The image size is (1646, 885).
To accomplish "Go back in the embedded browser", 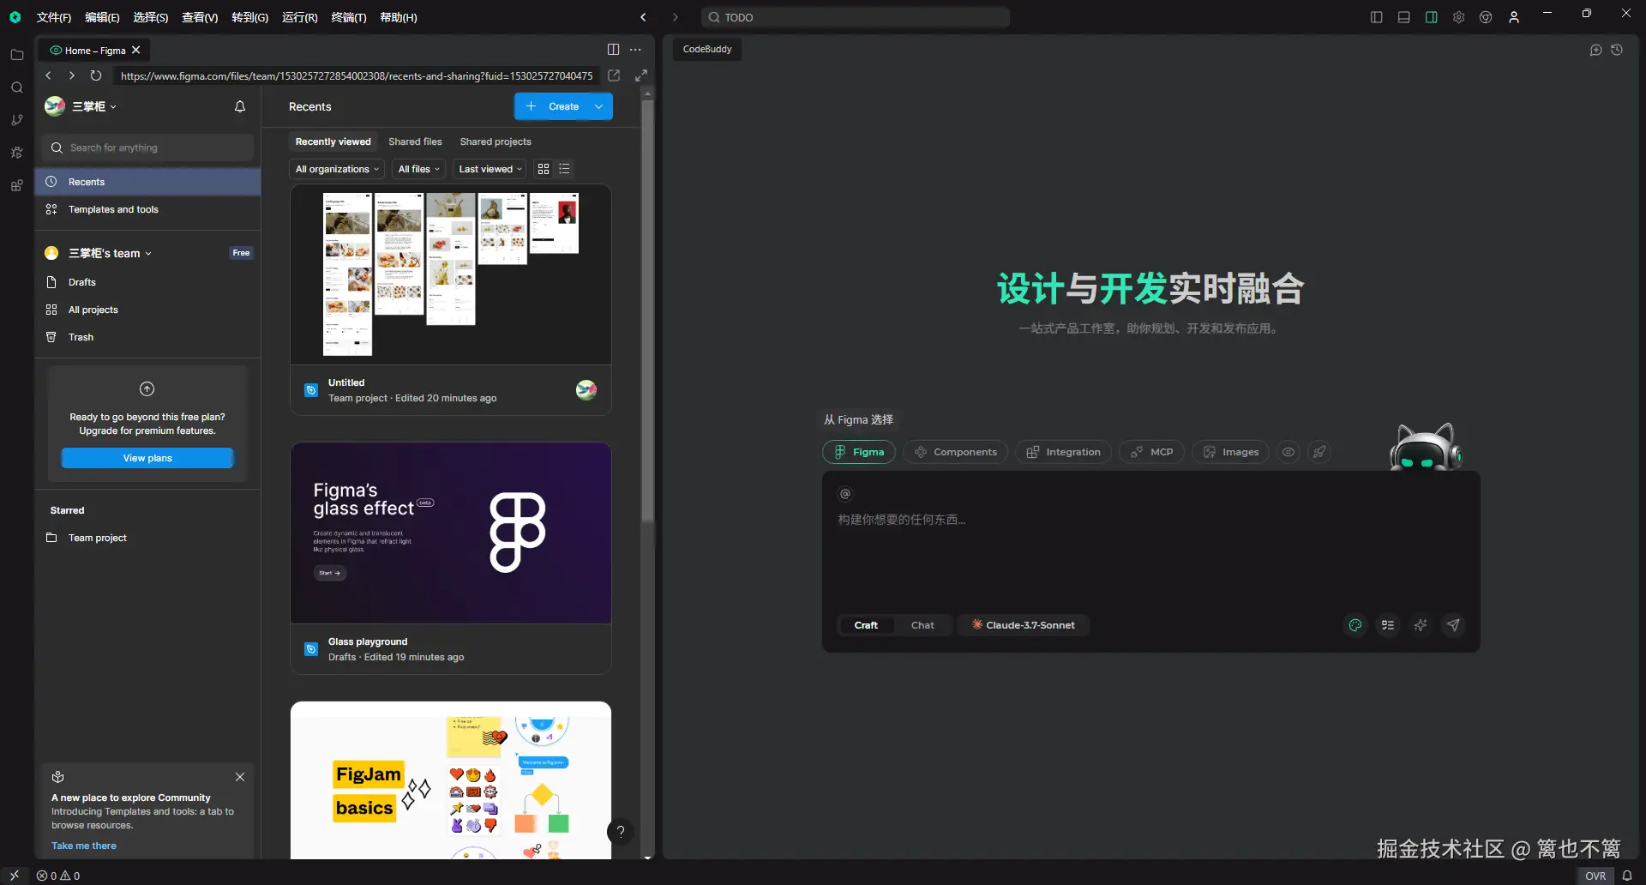I will point(49,75).
